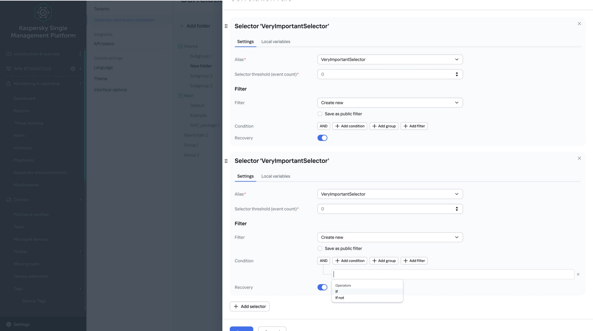Screen dimensions: 593x331
Task: Expand Monitoring & reporting section
Action: click(80, 84)
